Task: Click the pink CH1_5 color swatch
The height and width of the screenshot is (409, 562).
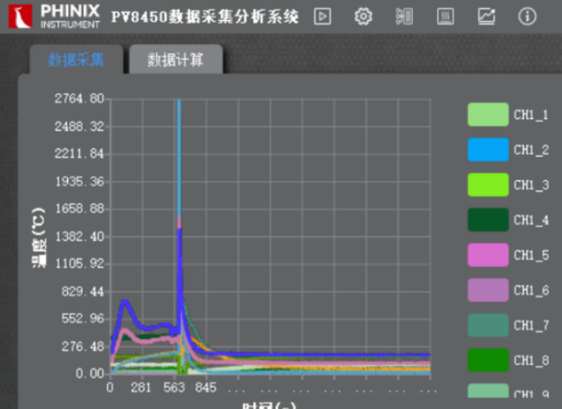Action: [x=488, y=255]
